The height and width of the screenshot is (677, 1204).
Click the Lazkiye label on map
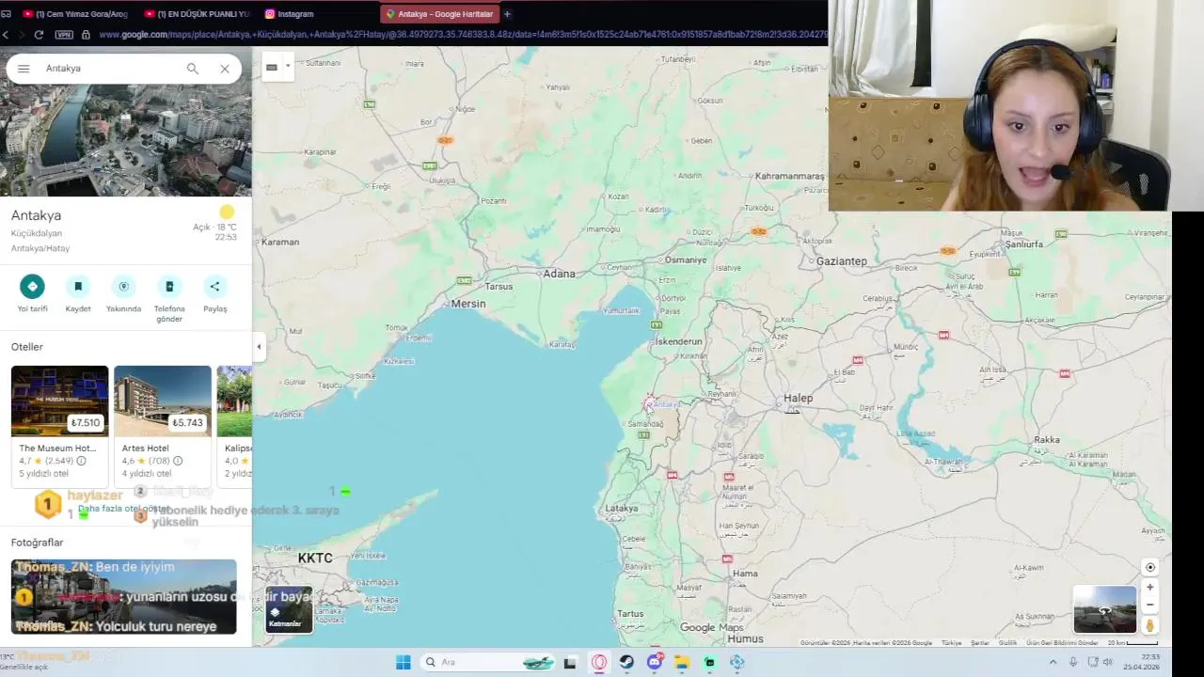click(621, 508)
